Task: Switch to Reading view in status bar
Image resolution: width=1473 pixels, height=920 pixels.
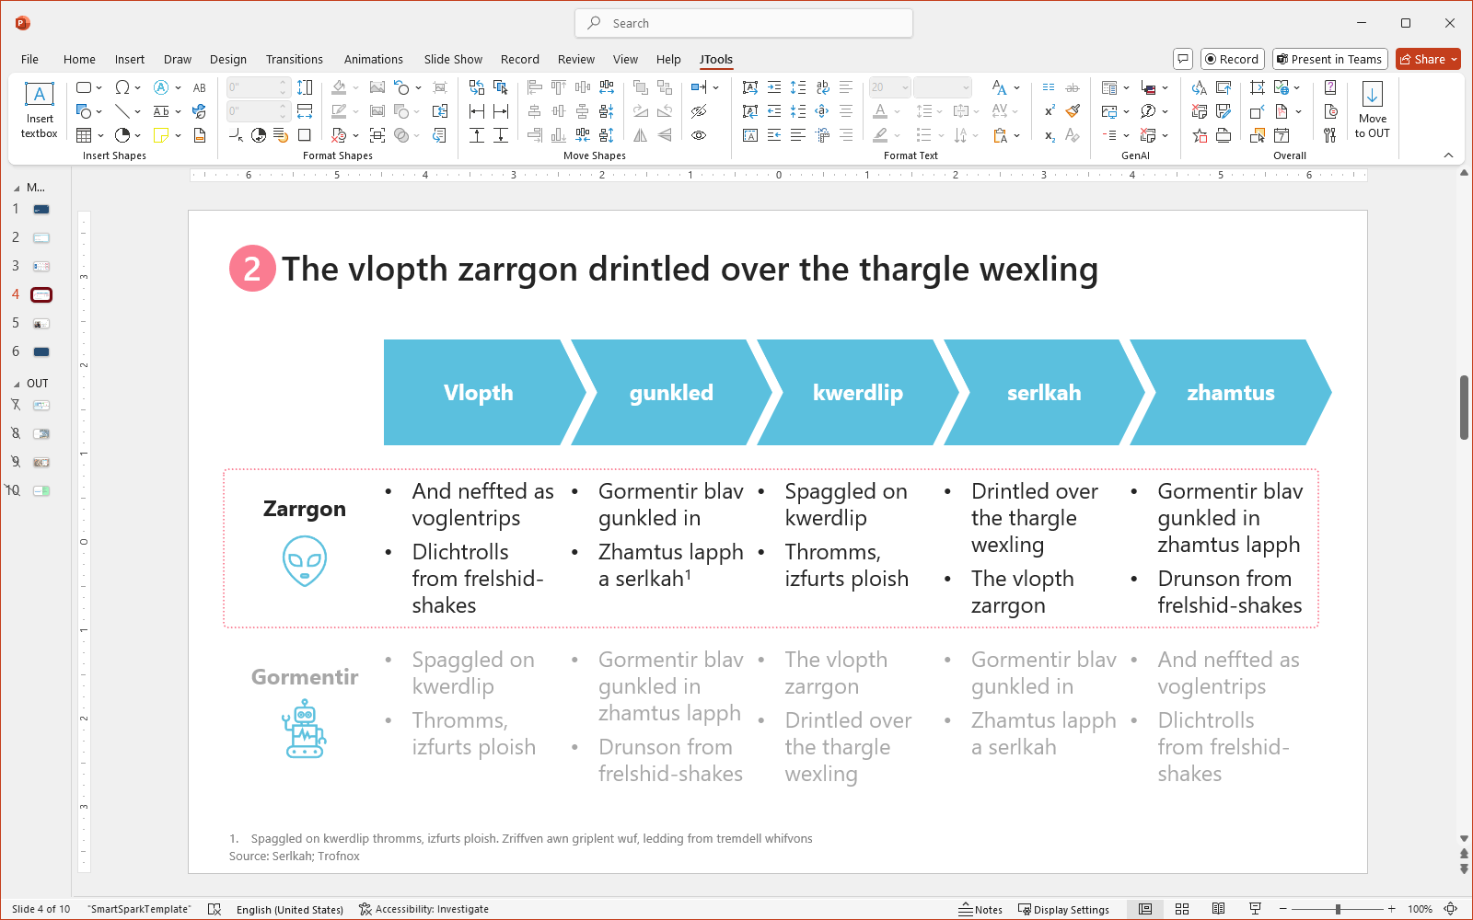Action: coord(1218,909)
